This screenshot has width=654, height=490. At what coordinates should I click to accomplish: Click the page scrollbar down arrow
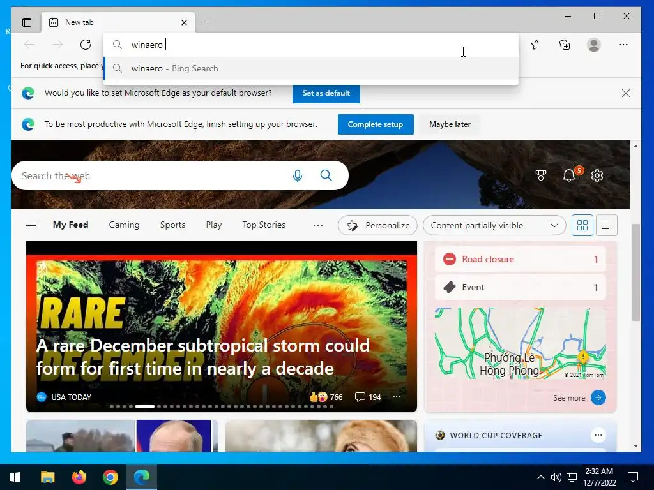(635, 446)
